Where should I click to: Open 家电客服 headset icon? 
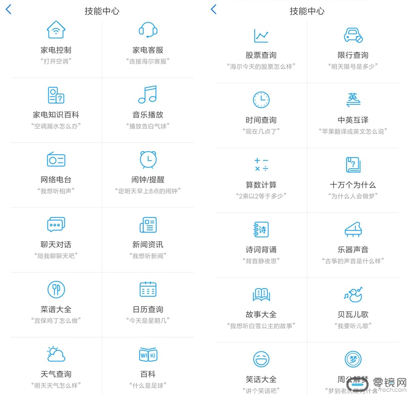point(148,30)
